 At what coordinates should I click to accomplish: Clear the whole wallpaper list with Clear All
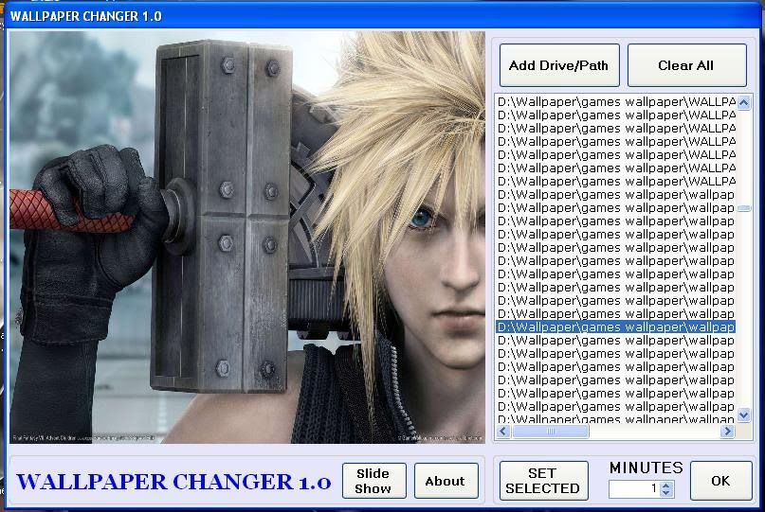point(686,65)
